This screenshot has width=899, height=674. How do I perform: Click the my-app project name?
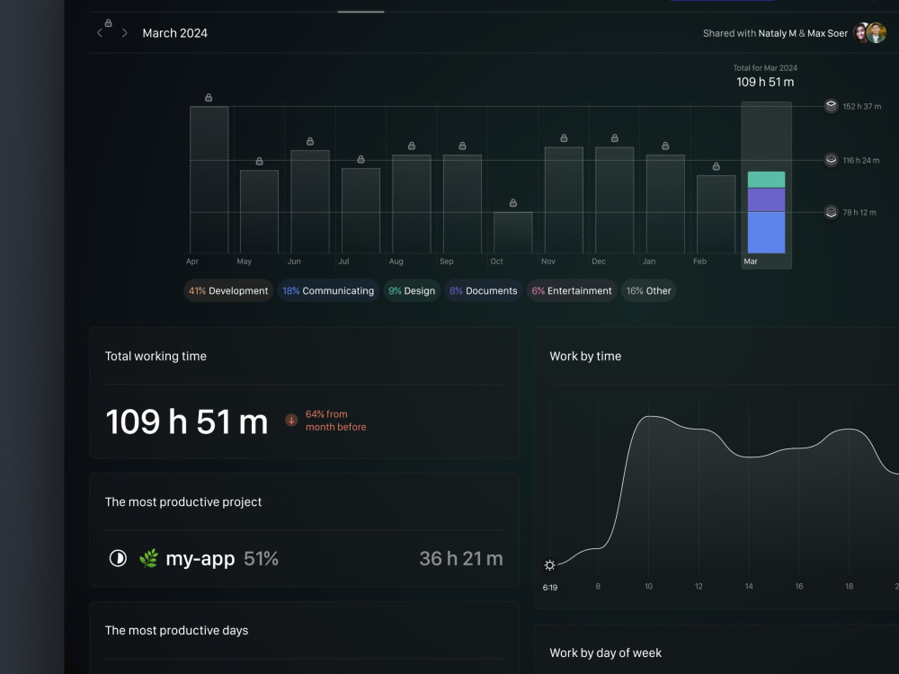pyautogui.click(x=200, y=559)
